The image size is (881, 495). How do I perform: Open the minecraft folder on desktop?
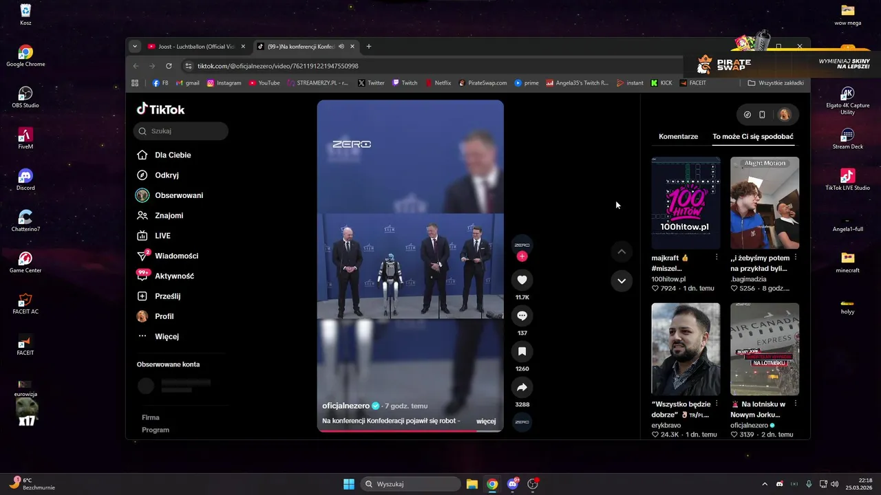[847, 263]
